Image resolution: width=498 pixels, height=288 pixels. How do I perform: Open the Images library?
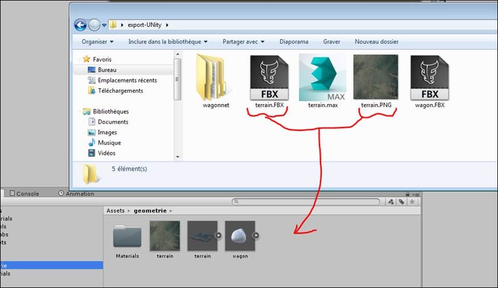(x=102, y=133)
